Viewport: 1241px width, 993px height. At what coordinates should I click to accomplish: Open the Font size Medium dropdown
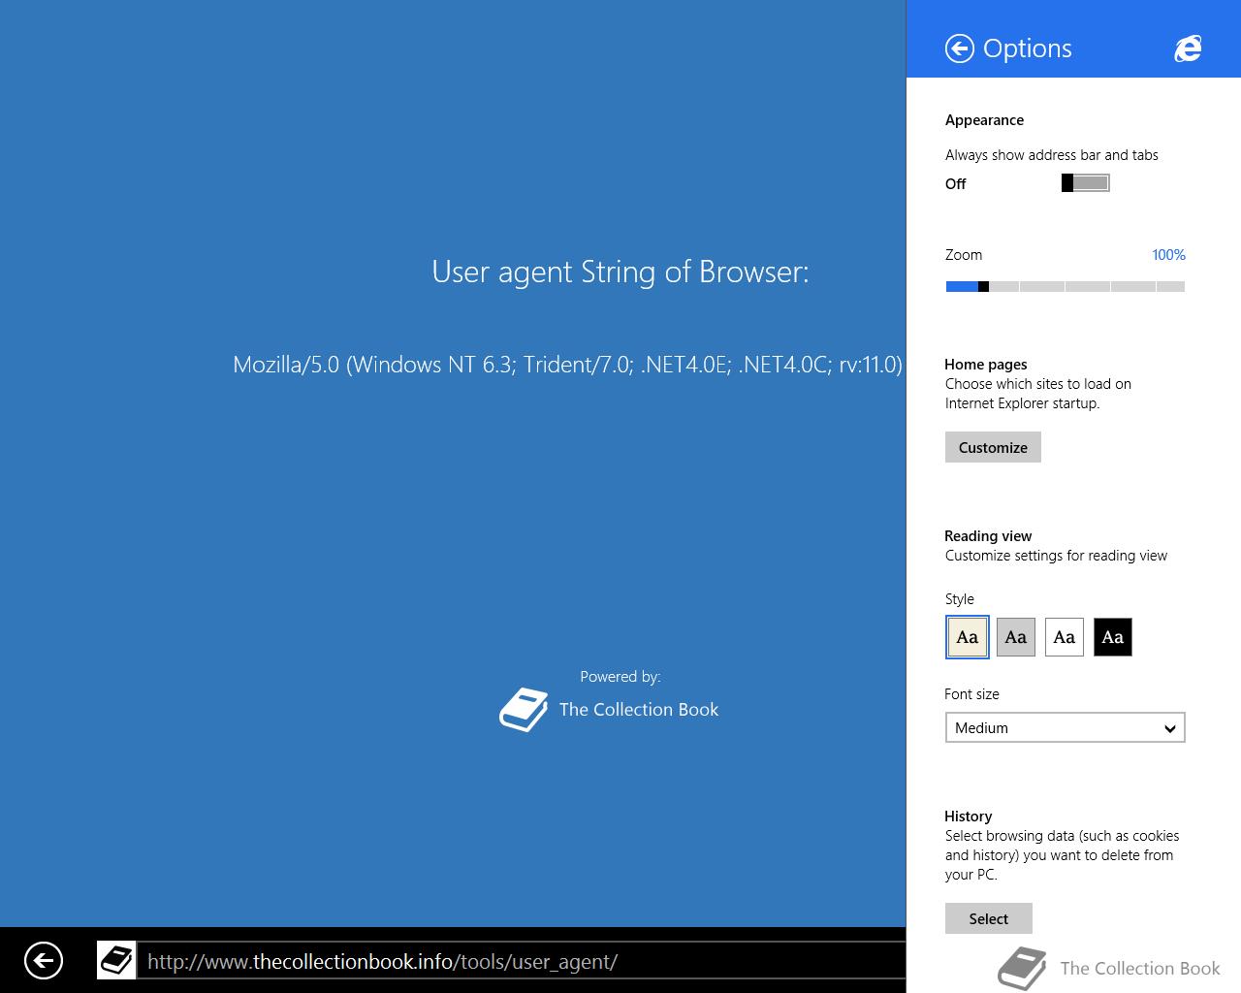tap(1065, 727)
